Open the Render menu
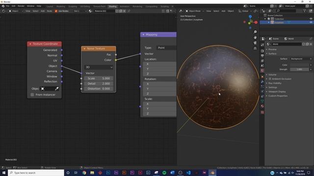Screen dimensions: 314x176 coord(21,6)
